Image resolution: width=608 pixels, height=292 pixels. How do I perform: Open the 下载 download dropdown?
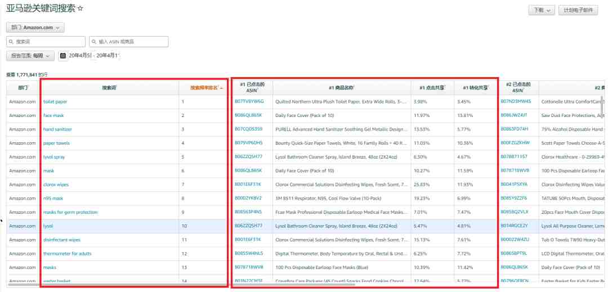[542, 11]
